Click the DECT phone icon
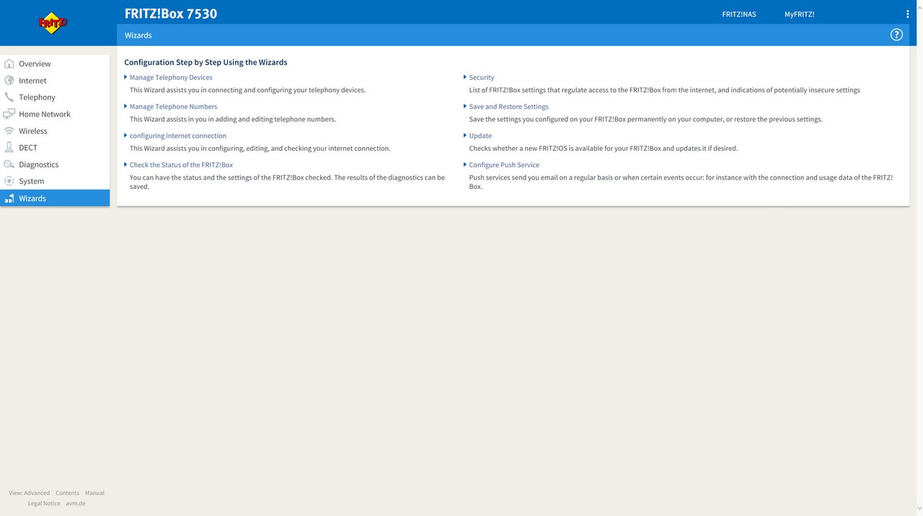 tap(9, 148)
